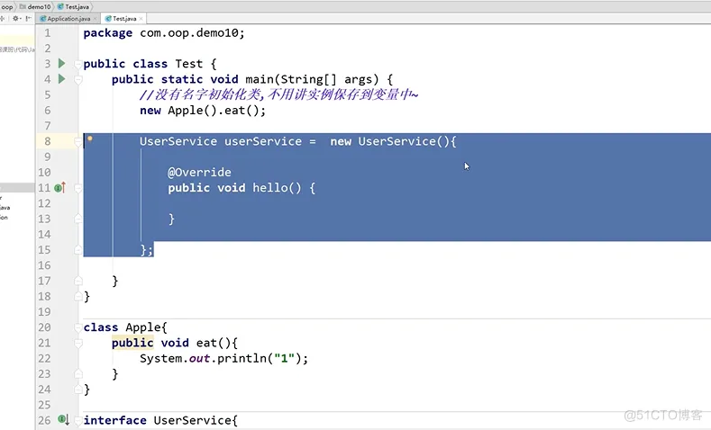Click the @Override annotation
Screen dimensions: 711x430
click(199, 173)
